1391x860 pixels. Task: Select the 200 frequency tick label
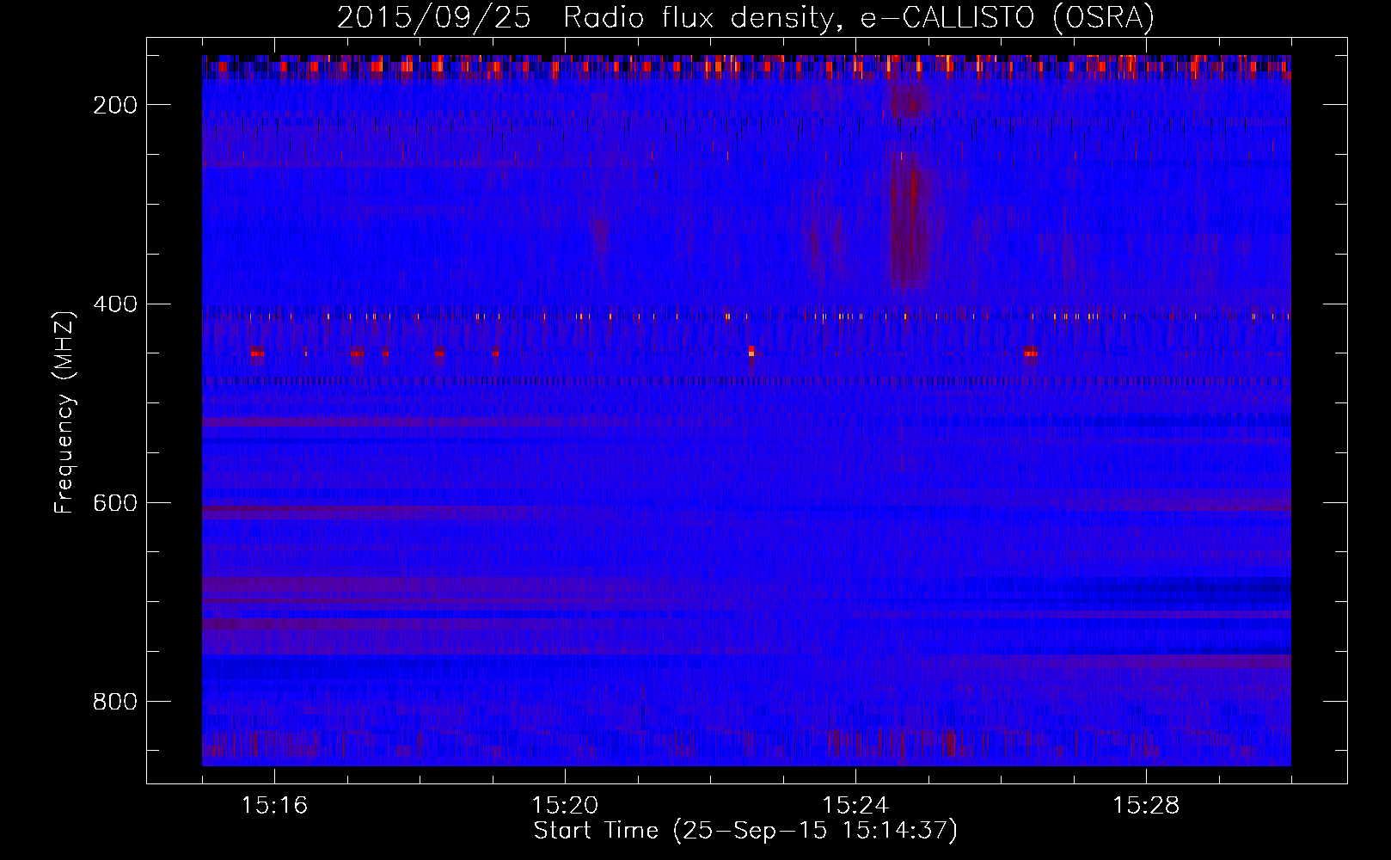coord(115,105)
